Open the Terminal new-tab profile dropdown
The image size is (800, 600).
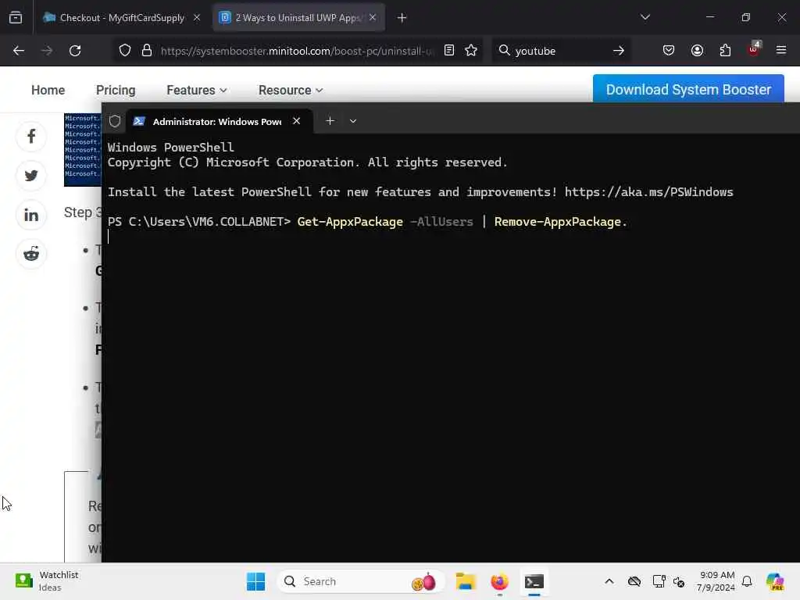[x=353, y=121]
